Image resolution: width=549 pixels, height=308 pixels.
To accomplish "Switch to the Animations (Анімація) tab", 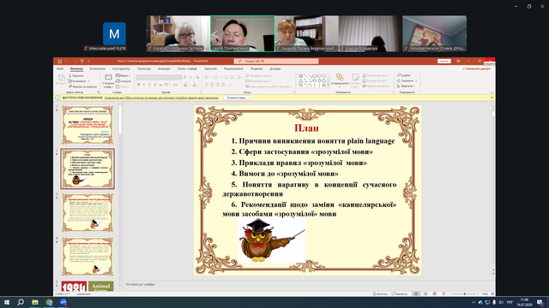I will [164, 68].
